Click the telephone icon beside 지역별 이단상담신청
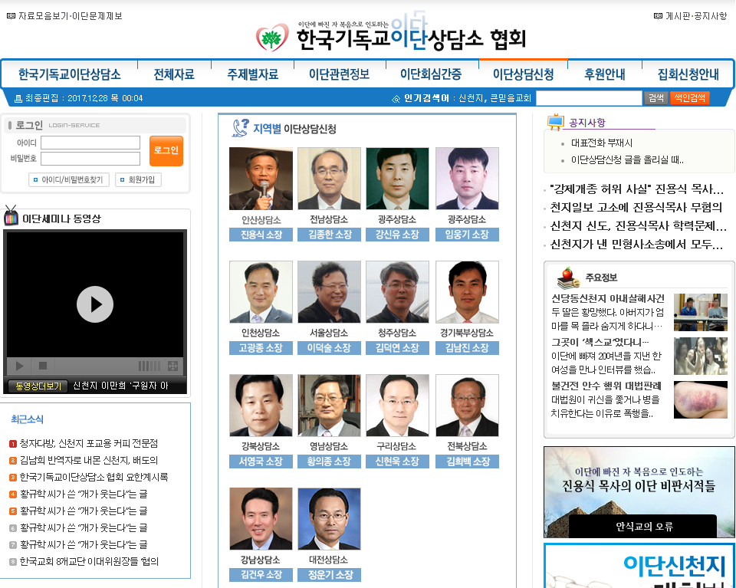736x588 pixels. [241, 127]
